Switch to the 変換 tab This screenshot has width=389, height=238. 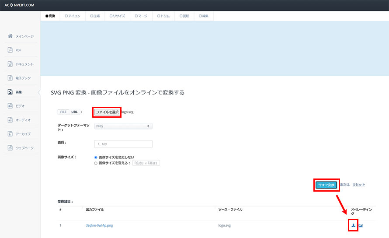click(x=50, y=16)
